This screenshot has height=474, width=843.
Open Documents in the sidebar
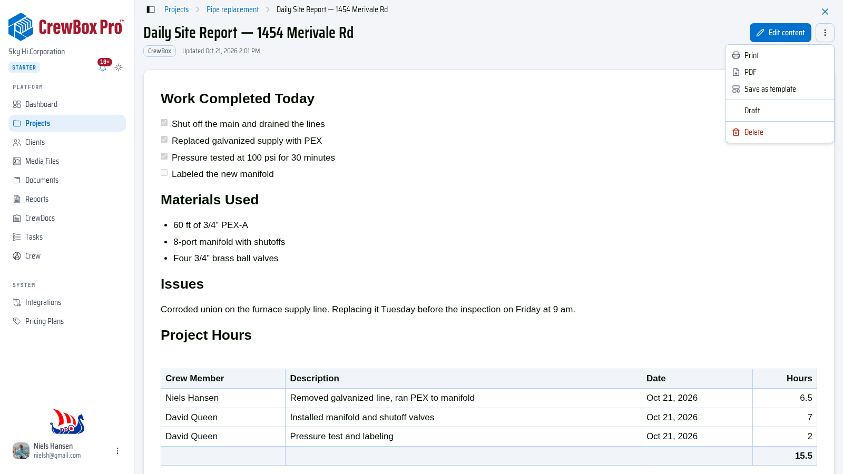coord(67,180)
